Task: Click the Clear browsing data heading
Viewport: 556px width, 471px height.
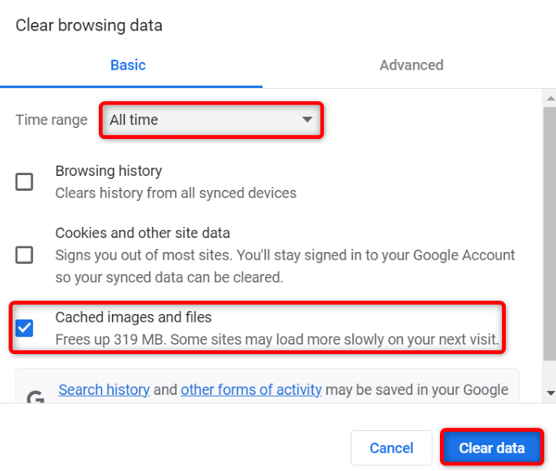Action: point(89,25)
